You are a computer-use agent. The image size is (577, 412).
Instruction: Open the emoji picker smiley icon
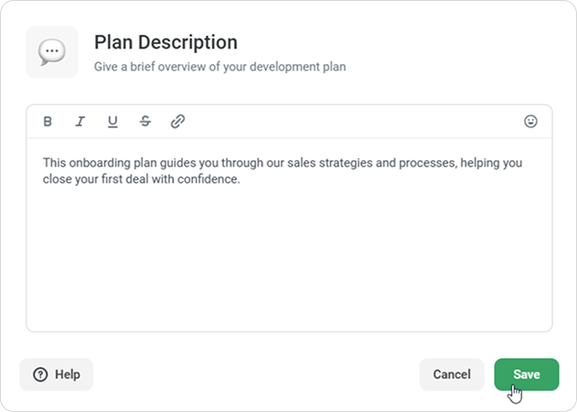[530, 121]
